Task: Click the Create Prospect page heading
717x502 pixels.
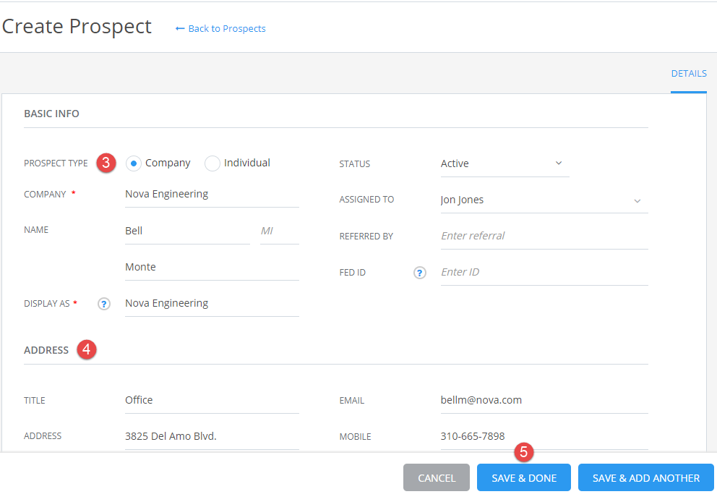Action: click(x=77, y=27)
